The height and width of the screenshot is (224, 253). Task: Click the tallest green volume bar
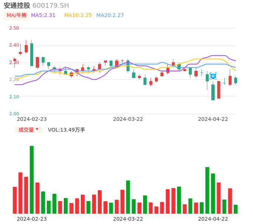[x=32, y=179]
